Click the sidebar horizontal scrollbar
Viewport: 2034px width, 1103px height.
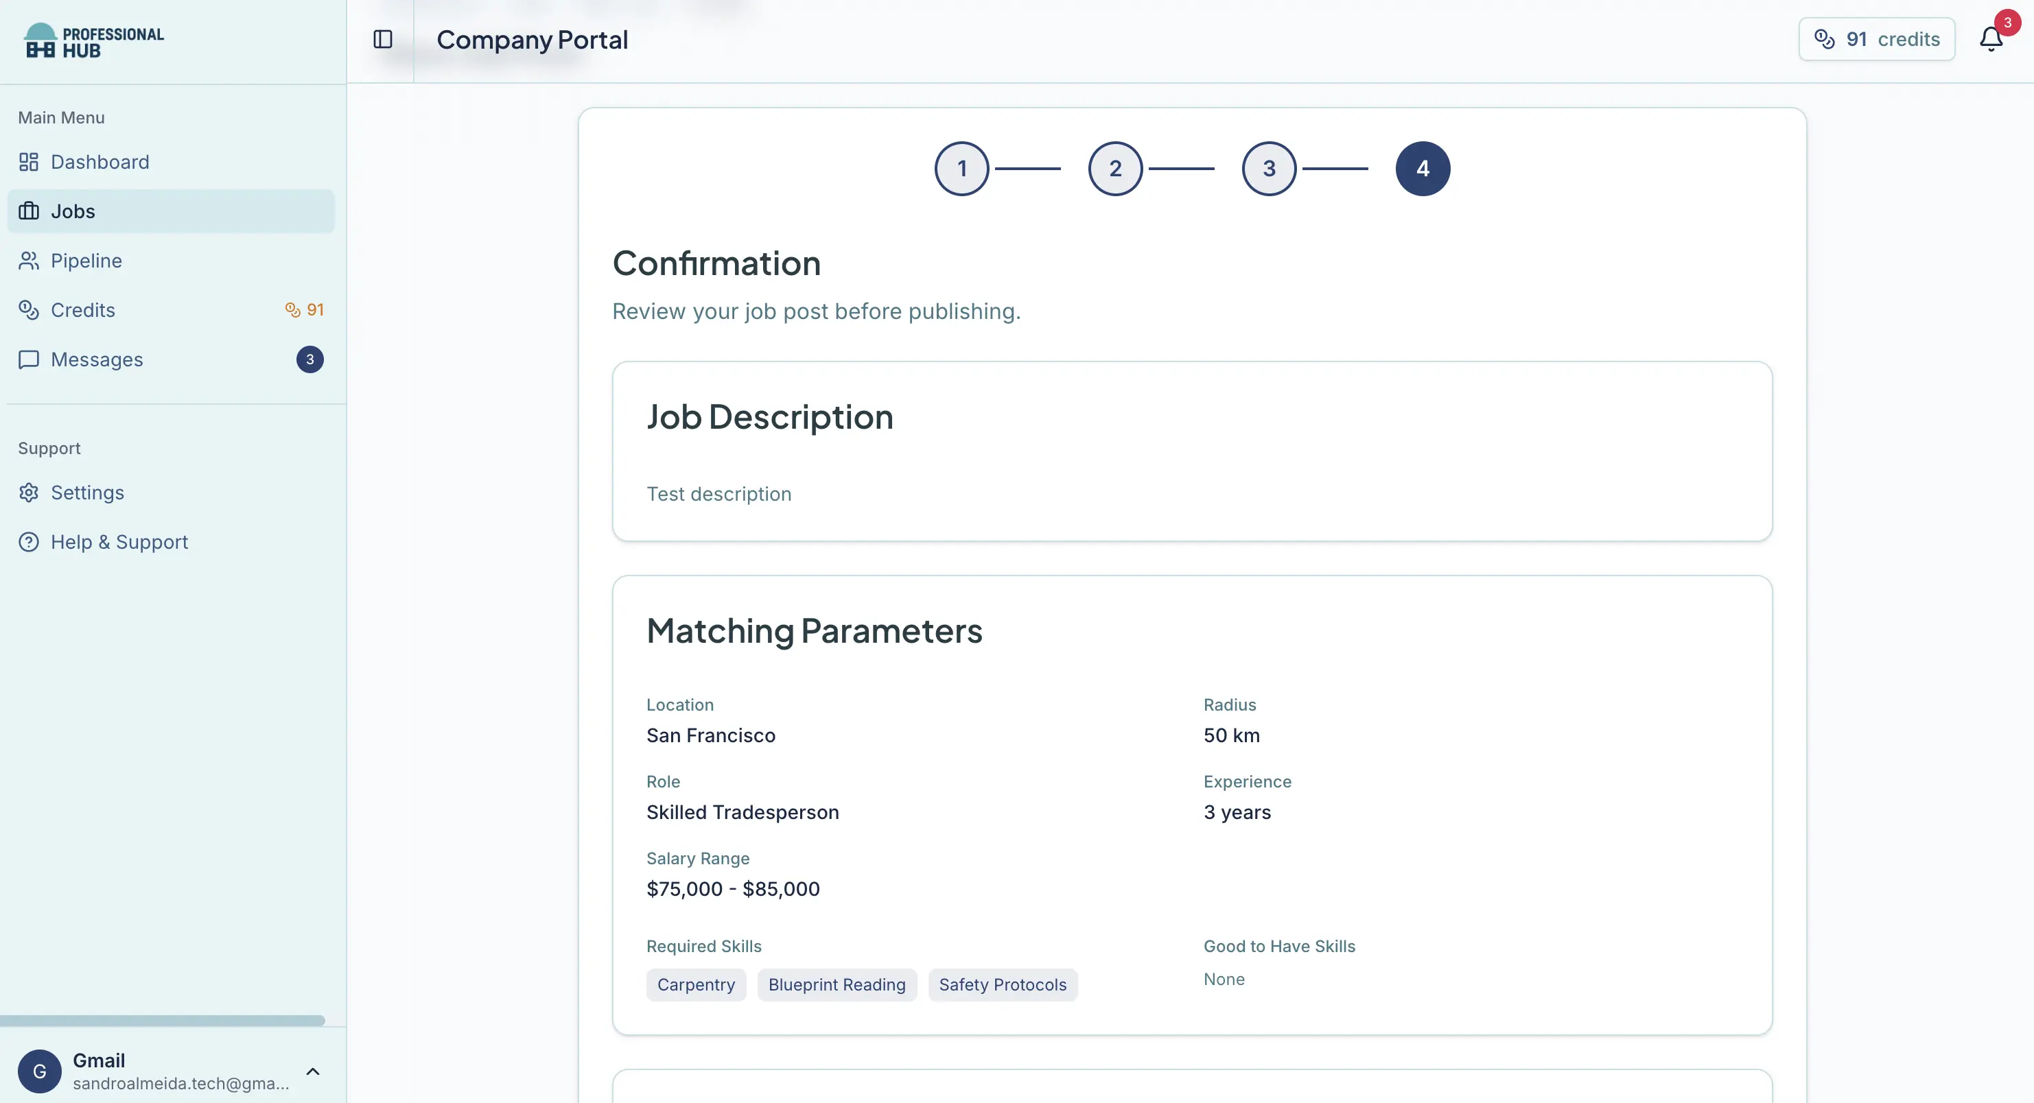tap(162, 1020)
